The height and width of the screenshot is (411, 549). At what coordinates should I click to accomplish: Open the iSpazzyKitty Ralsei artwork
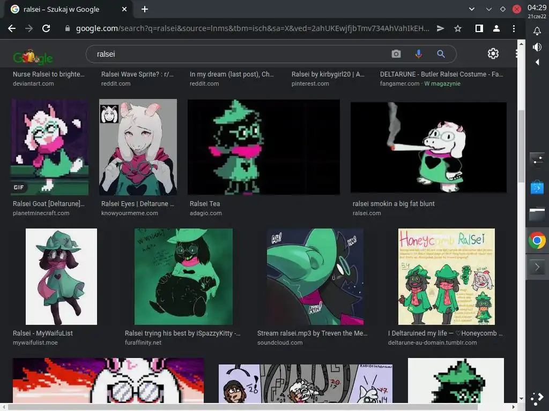pyautogui.click(x=183, y=277)
